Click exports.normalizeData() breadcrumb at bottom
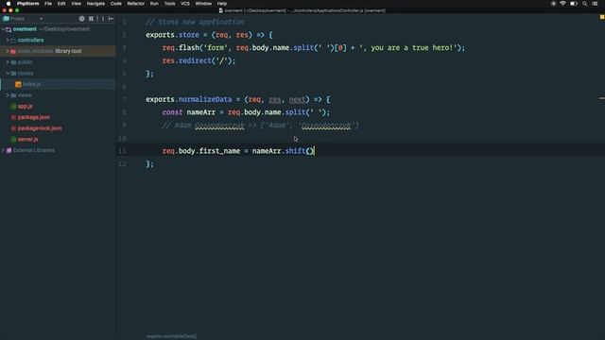 point(172,336)
